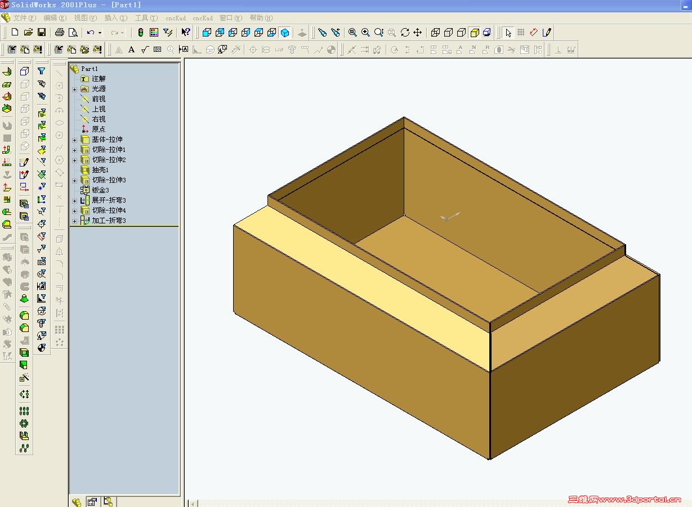Open the 帮助(H) menu

(x=261, y=18)
